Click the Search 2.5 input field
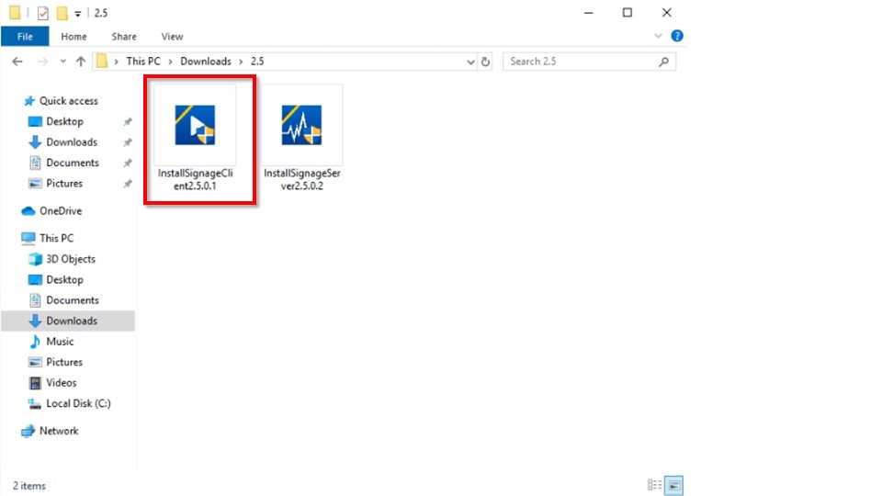882x496 pixels. (582, 62)
